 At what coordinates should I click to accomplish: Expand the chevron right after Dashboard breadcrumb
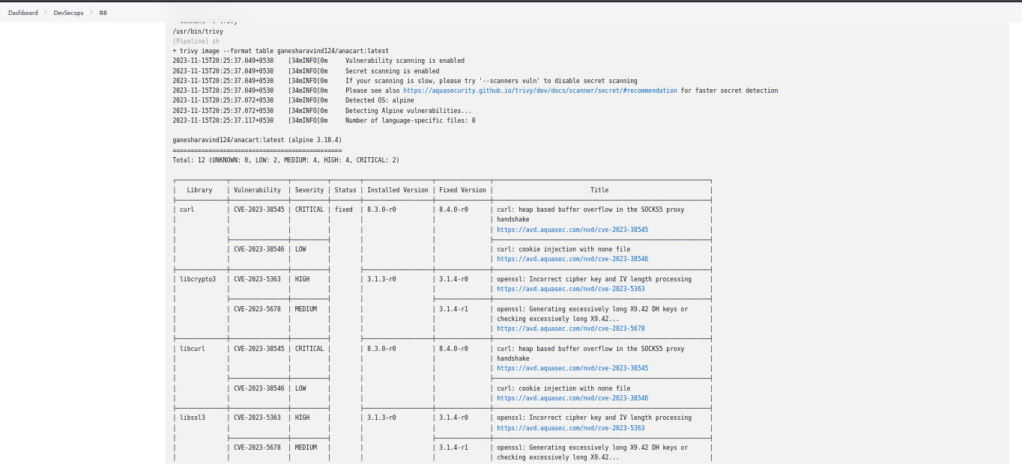(46, 13)
